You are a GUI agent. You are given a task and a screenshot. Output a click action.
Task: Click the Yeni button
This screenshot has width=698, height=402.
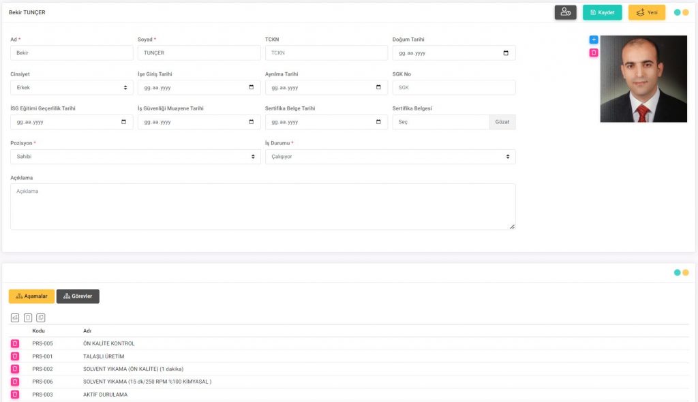tap(646, 12)
